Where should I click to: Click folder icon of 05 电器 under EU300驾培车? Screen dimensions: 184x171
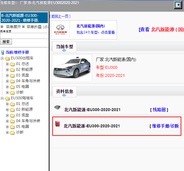tap(12, 127)
